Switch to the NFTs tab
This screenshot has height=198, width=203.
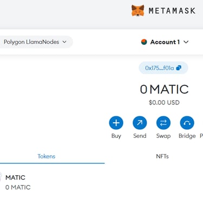[x=162, y=156]
